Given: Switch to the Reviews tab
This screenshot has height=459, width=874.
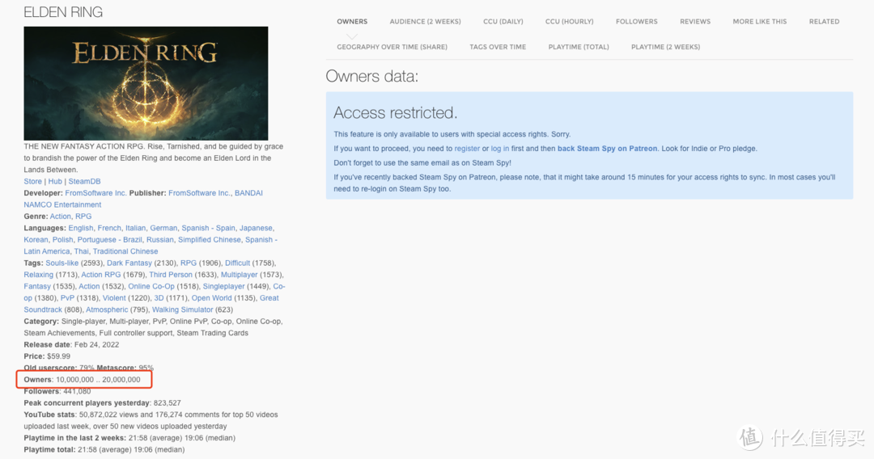Looking at the screenshot, I should (x=694, y=22).
